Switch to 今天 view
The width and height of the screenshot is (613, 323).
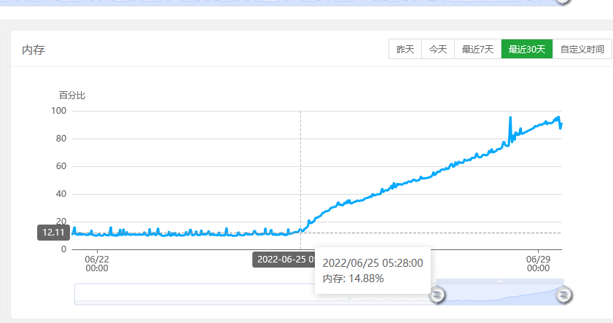pyautogui.click(x=437, y=50)
